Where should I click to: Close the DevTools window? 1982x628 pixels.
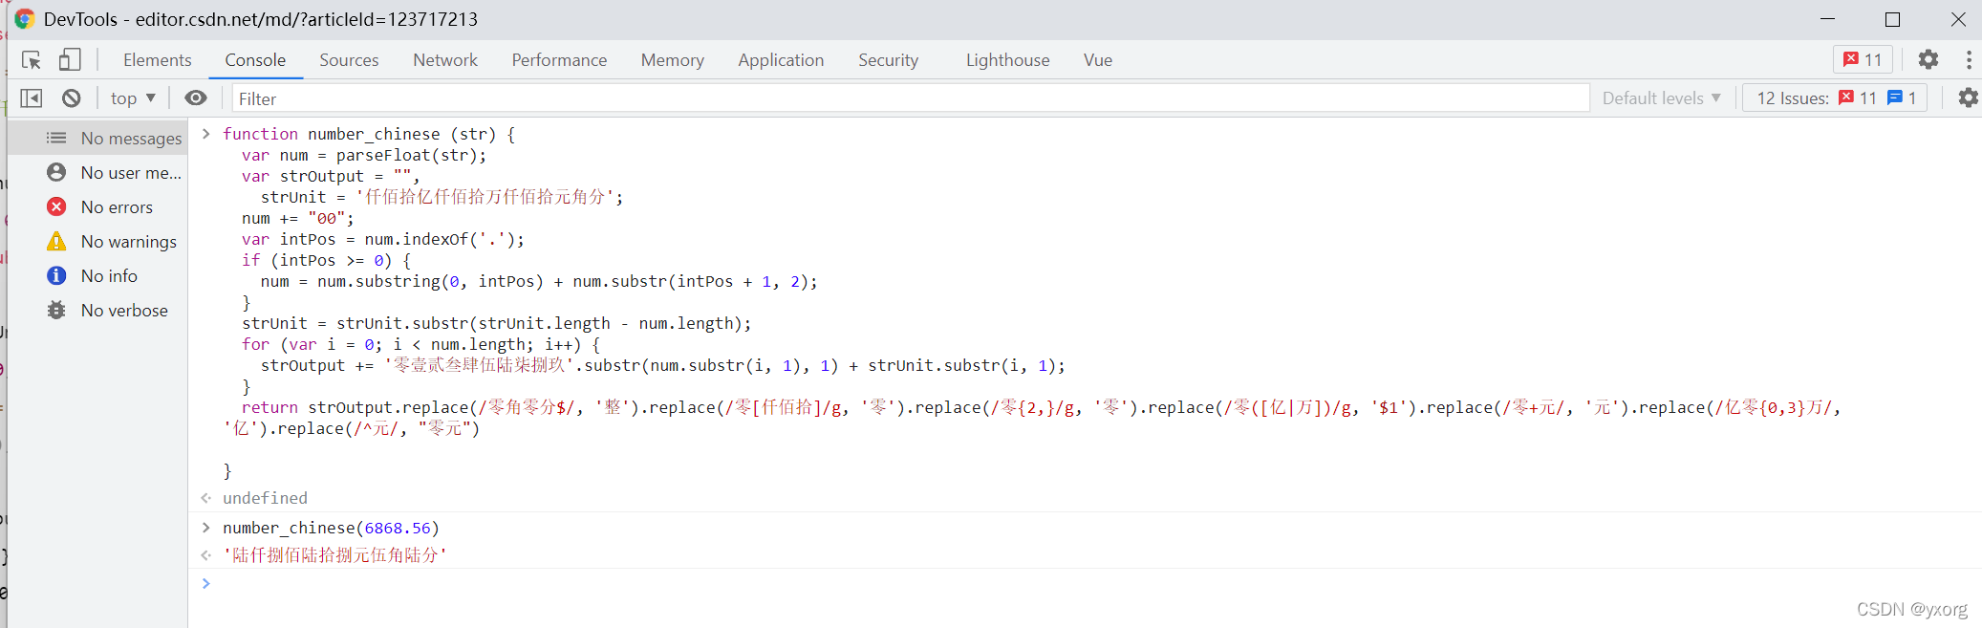(1957, 19)
